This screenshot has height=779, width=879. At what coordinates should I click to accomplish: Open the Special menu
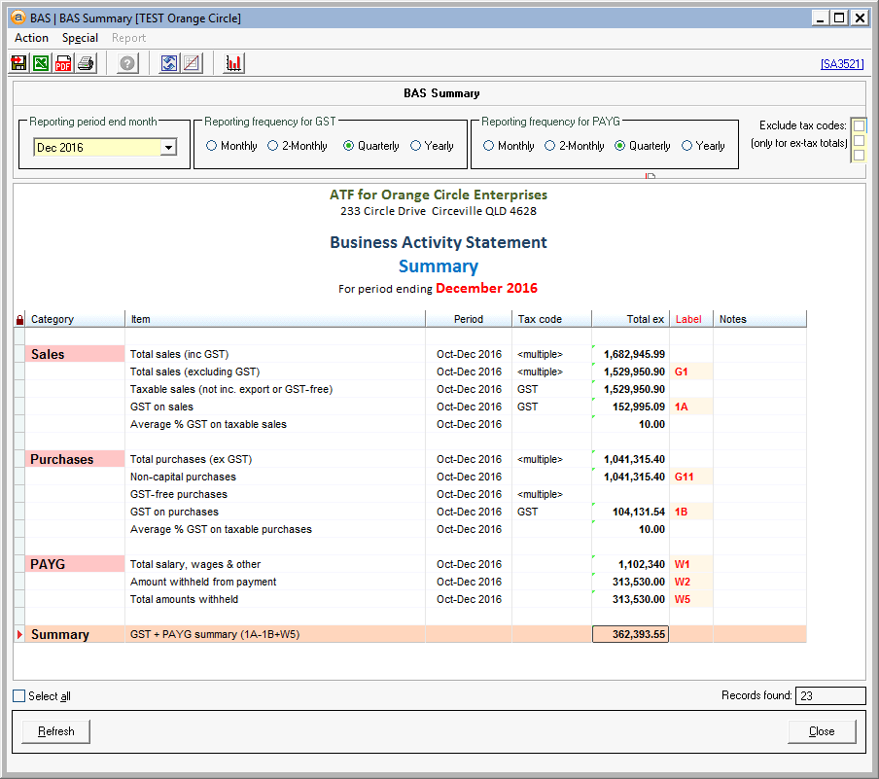[x=80, y=38]
